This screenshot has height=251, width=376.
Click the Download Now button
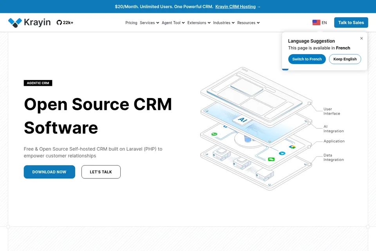pos(49,172)
